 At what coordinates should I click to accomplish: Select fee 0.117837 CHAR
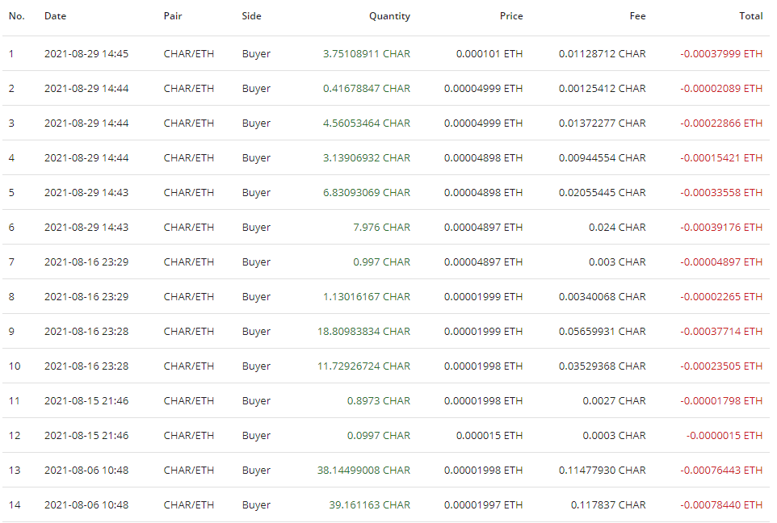pyautogui.click(x=608, y=504)
